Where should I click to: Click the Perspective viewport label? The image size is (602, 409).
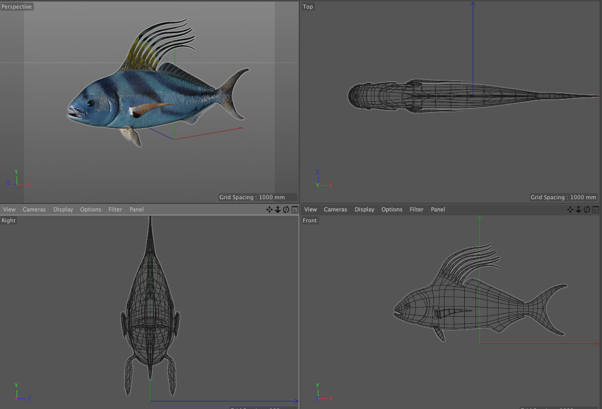coord(17,7)
